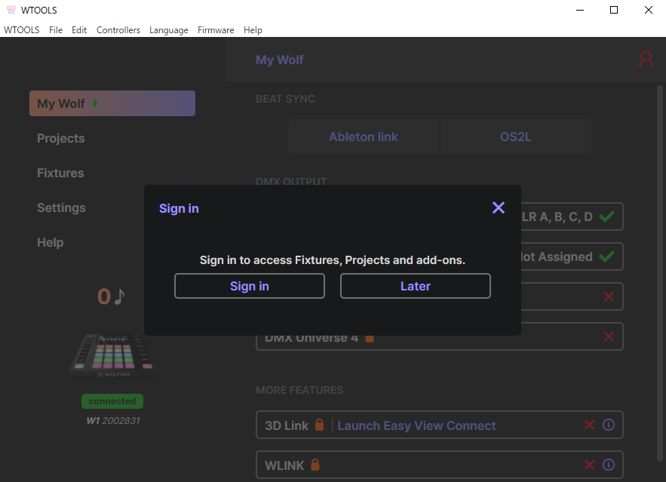Viewport: 666px width, 482px height.
Task: Toggle red X on DMX Universe 4
Action: tap(609, 337)
